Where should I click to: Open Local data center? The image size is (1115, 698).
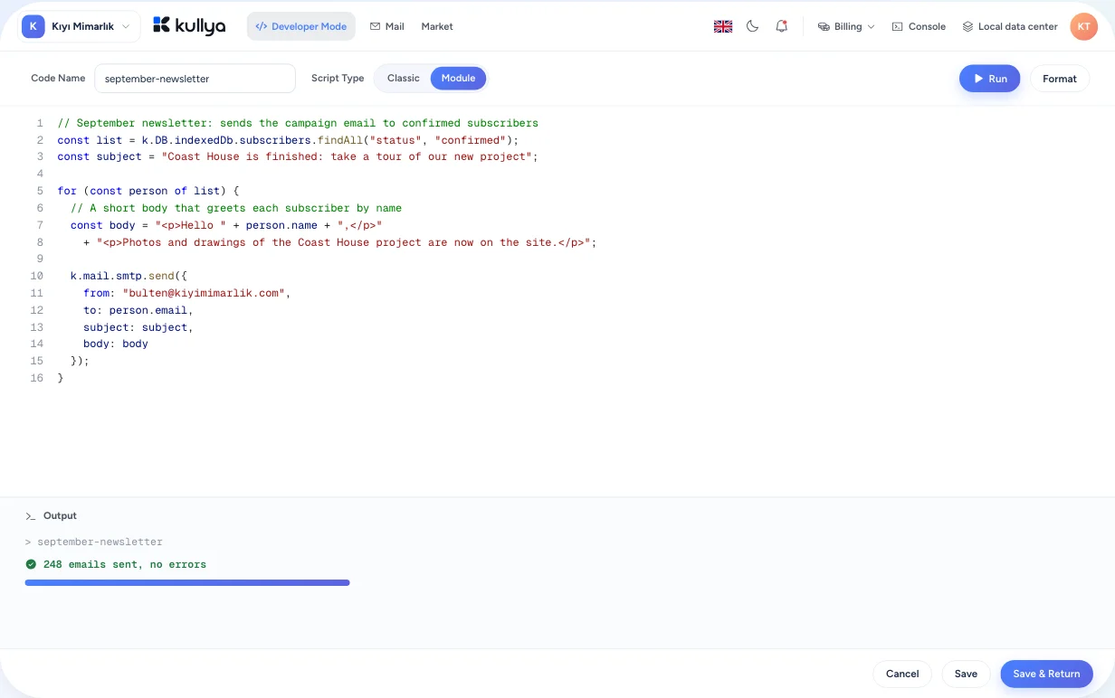(1010, 26)
